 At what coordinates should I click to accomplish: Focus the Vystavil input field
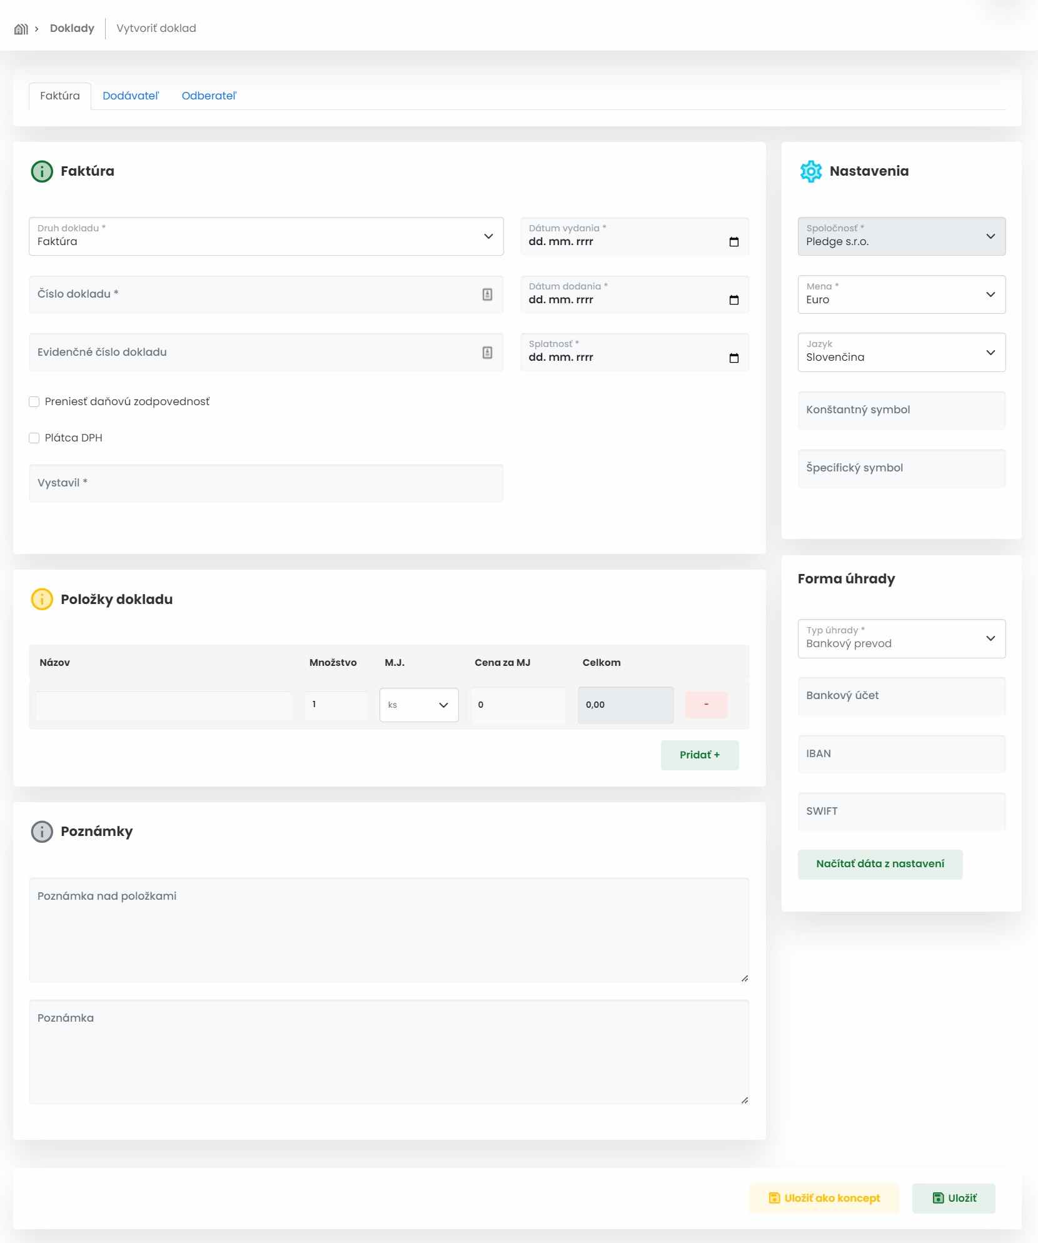(266, 483)
